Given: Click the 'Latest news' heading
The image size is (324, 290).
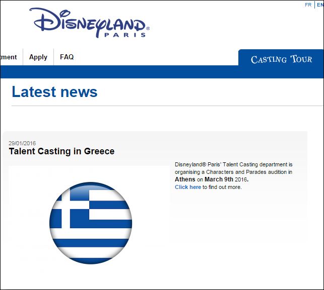Looking at the screenshot, I should click(x=54, y=92).
